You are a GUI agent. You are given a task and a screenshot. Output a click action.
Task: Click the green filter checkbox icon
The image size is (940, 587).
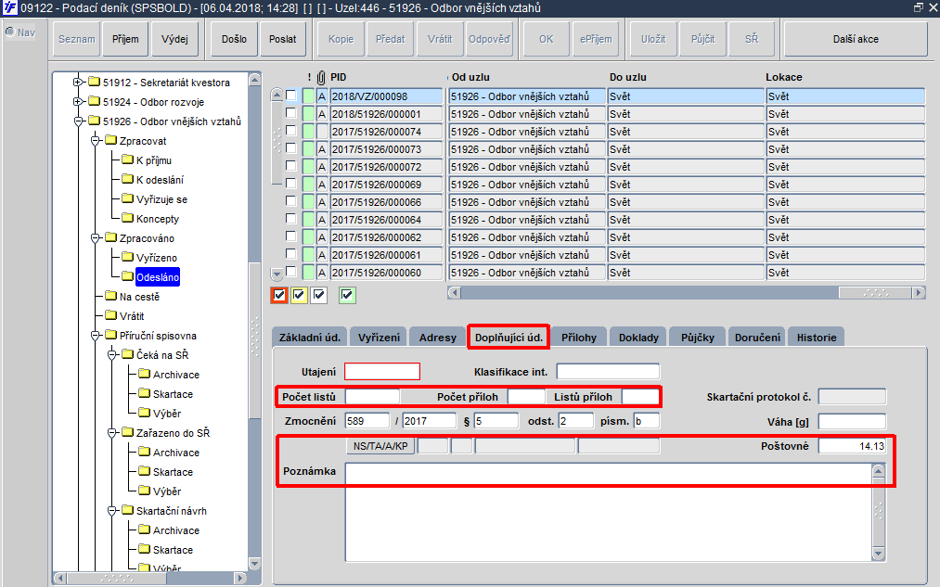pos(347,295)
